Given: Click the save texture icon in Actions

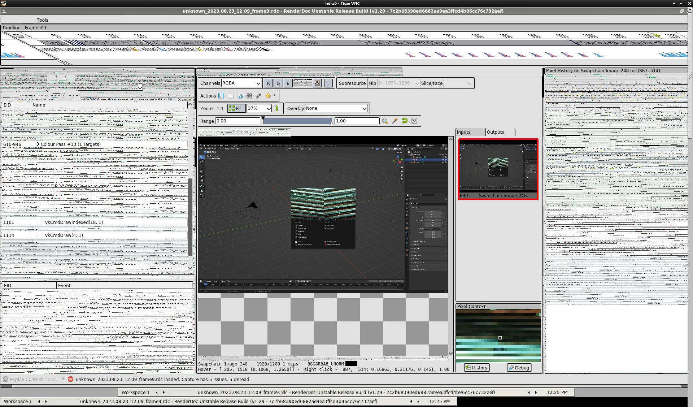Looking at the screenshot, I should 221,96.
